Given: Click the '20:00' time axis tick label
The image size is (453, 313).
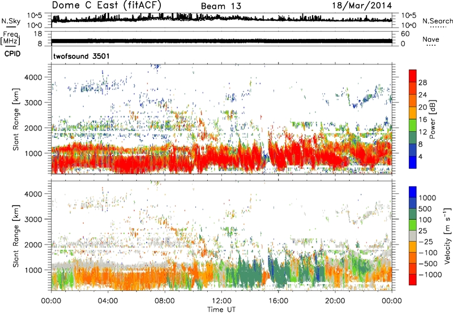Looking at the screenshot, I should tap(335, 301).
